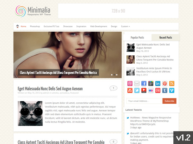Open the Twitter social icon
This screenshot has width=193, height=144.
coord(137,91)
